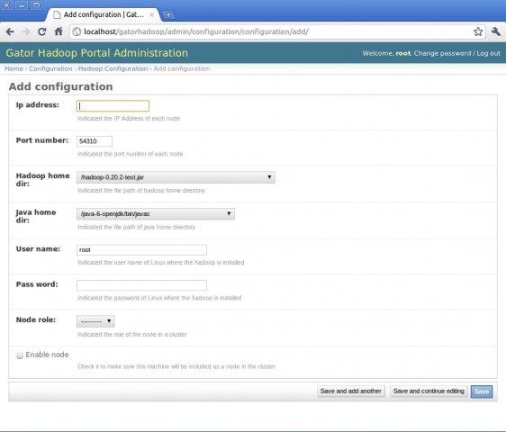Viewport: 506px width, 432px height.
Task: Expand the Java home dir dropdown
Action: [x=156, y=214]
